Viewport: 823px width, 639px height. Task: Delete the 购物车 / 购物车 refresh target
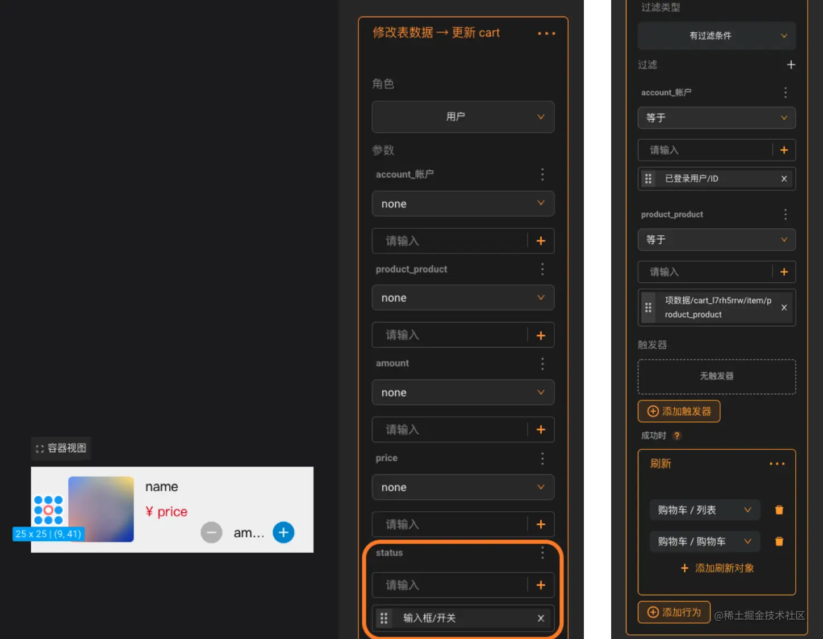coord(779,541)
